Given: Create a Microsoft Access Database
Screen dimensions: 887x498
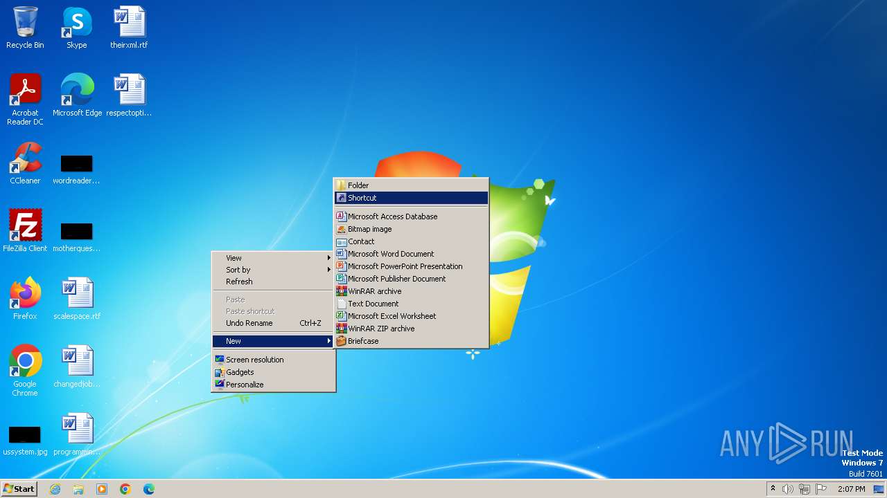Looking at the screenshot, I should (412, 216).
